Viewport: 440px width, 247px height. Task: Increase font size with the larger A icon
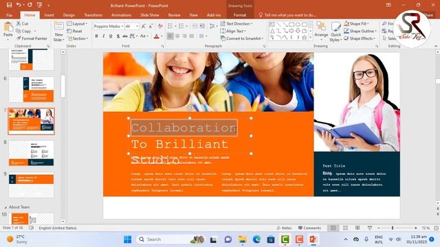click(144, 26)
